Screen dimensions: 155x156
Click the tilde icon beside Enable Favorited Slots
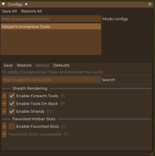pyautogui.click(x=4, y=126)
